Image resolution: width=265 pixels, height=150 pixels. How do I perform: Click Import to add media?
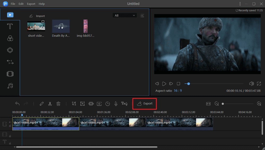tap(37, 16)
